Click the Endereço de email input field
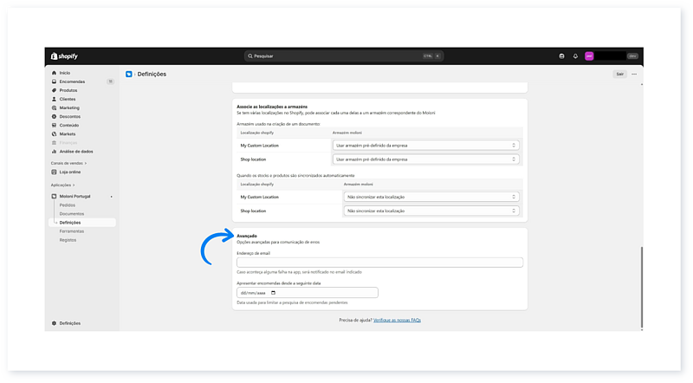 point(379,263)
